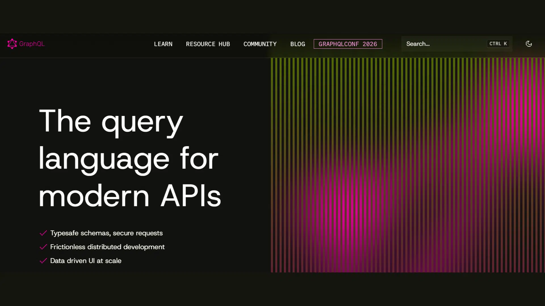
Task: Click the headline 'The query language for modern APIs'
Action: point(130,158)
